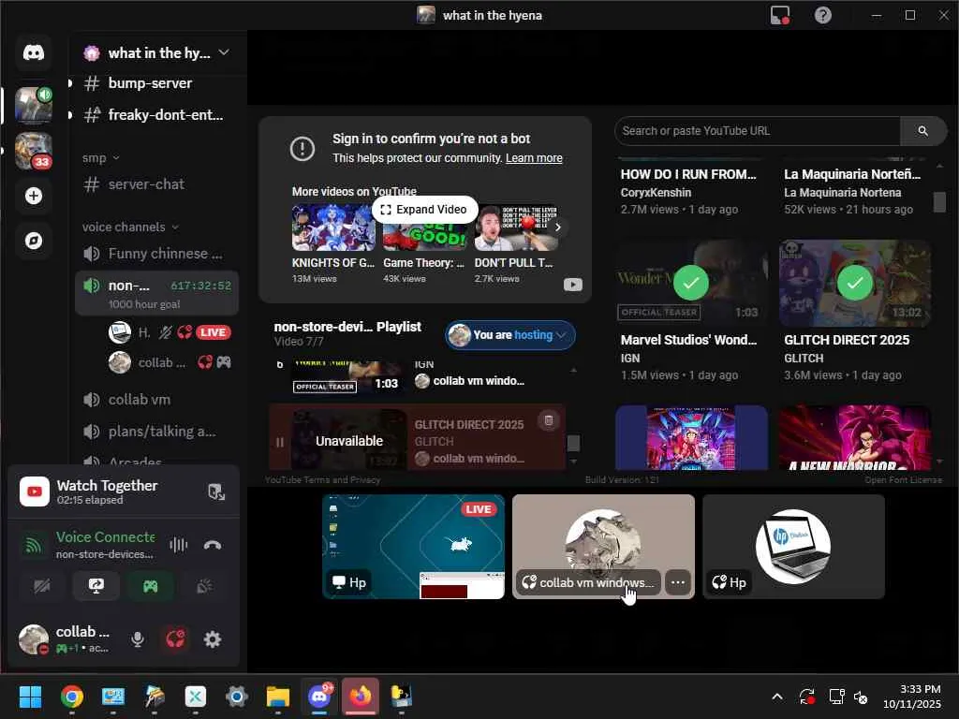The image size is (959, 719).
Task: Open the soundboard button
Action: click(204, 586)
